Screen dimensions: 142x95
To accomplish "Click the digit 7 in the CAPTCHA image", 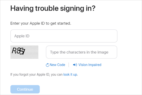I will click(x=23, y=52).
